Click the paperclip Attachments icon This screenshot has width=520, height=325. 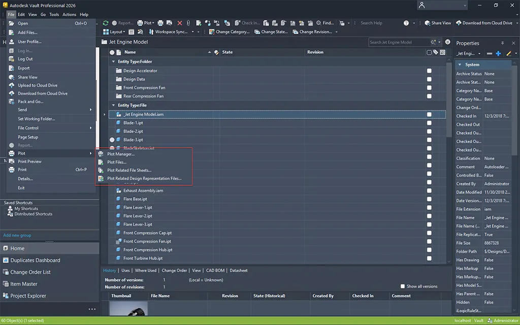point(188,23)
